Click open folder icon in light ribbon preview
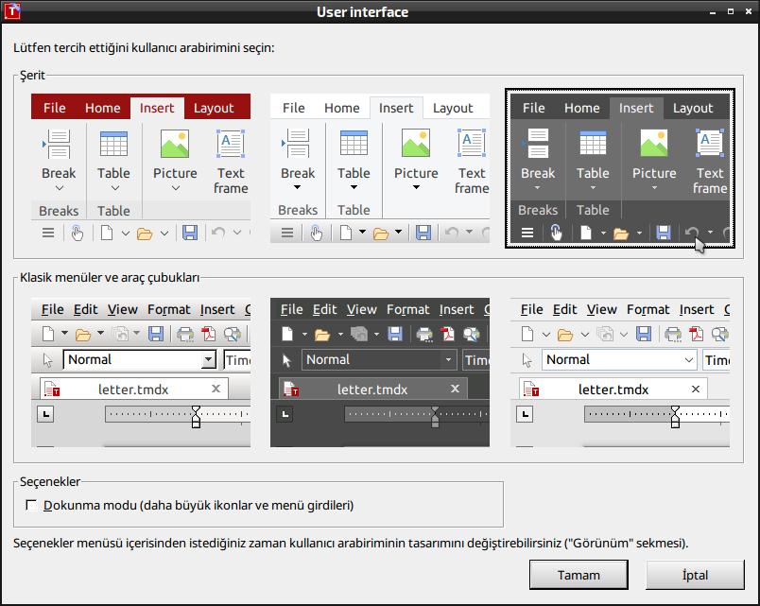 pos(381,234)
